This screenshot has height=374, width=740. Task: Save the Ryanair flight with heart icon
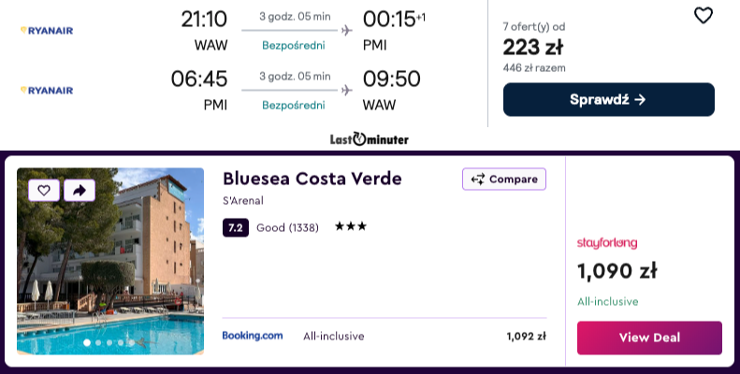(703, 16)
